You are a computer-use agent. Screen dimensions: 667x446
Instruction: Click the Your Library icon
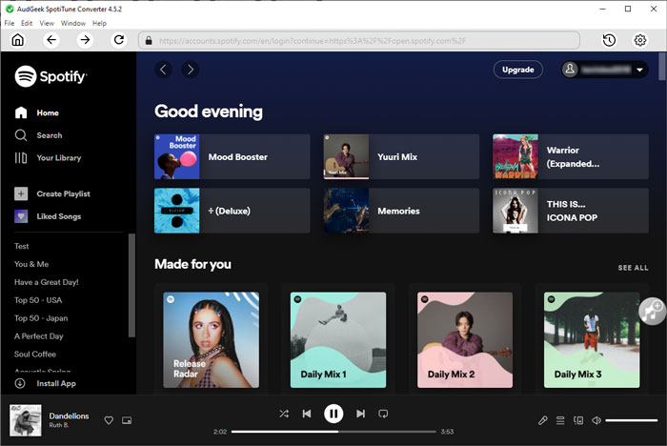point(21,158)
